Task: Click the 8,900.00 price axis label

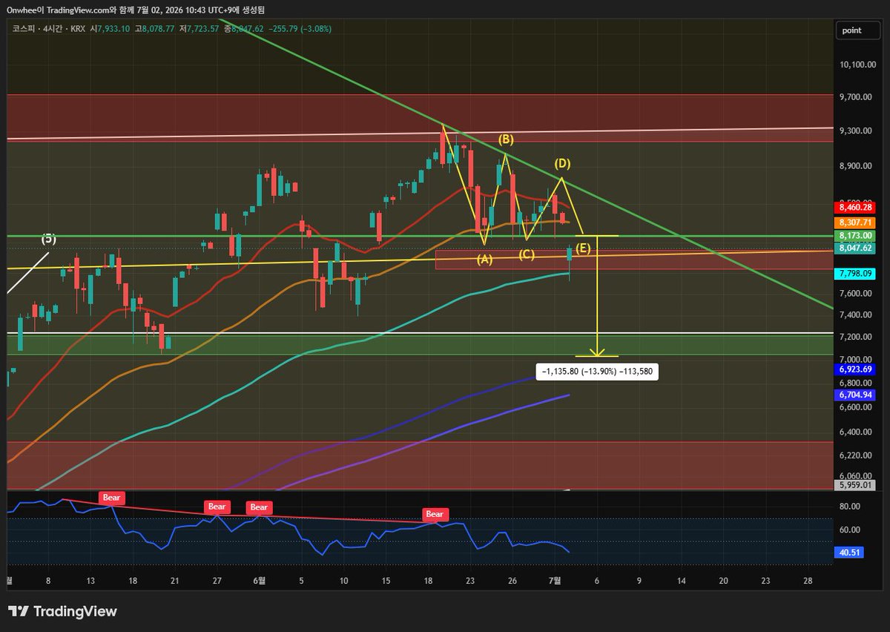Action: (x=856, y=166)
